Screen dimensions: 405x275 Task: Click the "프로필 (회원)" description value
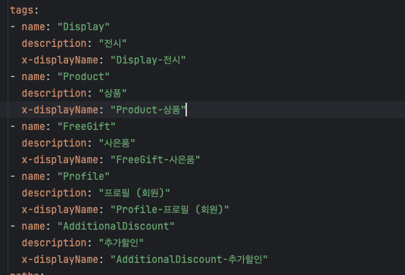click(135, 193)
